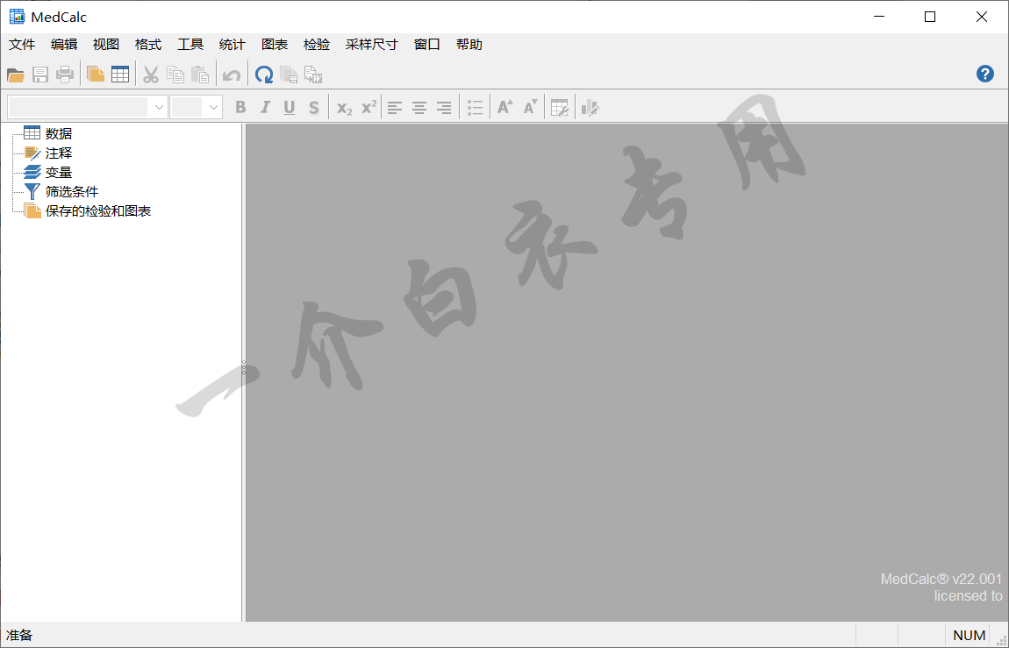Open help with the blue question mark

(984, 74)
